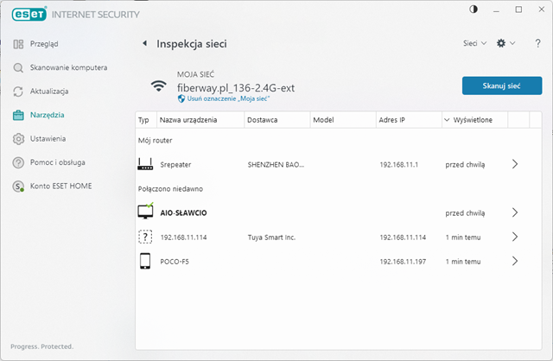Open the Sieci dropdown

pos(474,43)
